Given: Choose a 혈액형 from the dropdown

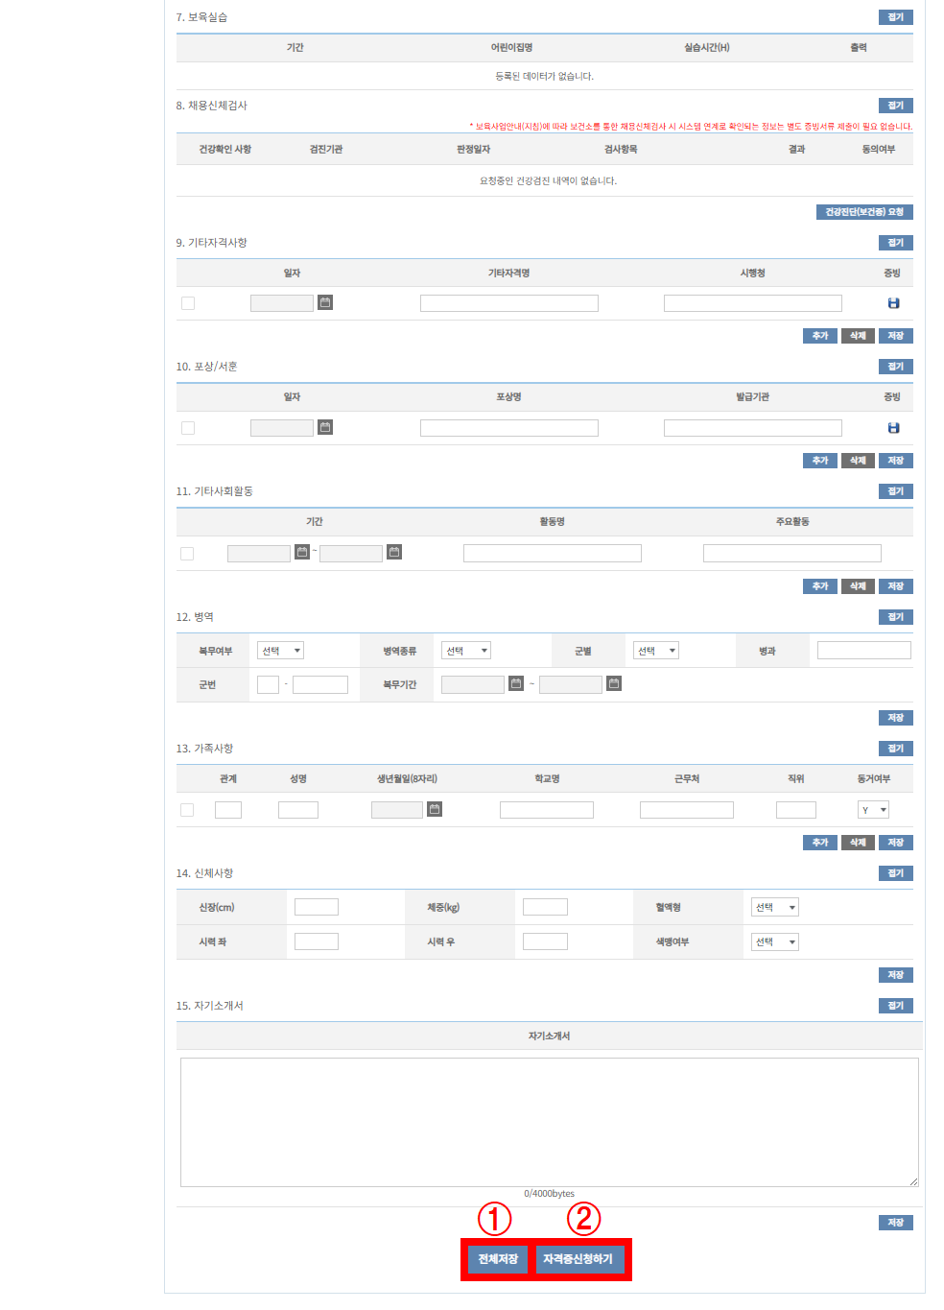Looking at the screenshot, I should click(x=775, y=907).
